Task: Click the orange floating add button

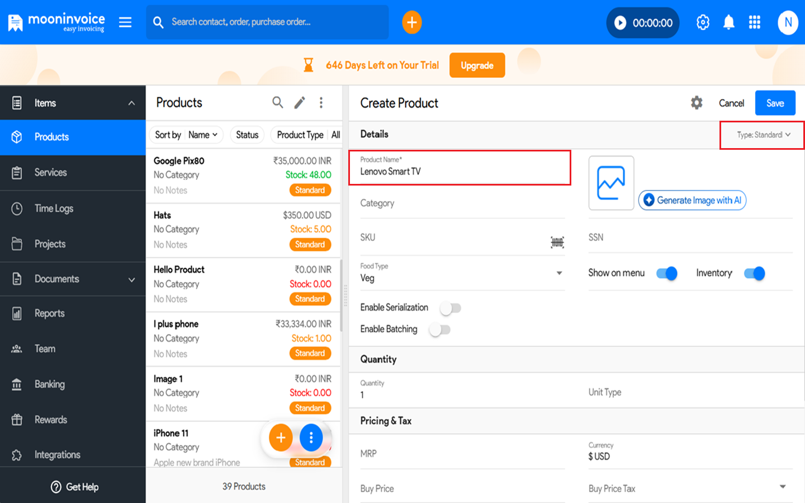Action: pyautogui.click(x=281, y=438)
